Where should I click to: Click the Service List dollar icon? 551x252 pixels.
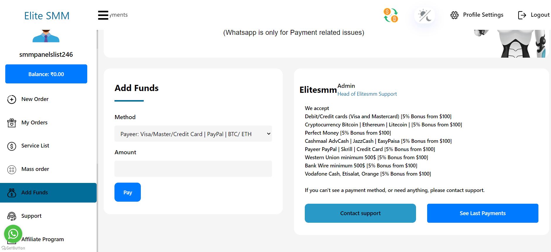12,146
